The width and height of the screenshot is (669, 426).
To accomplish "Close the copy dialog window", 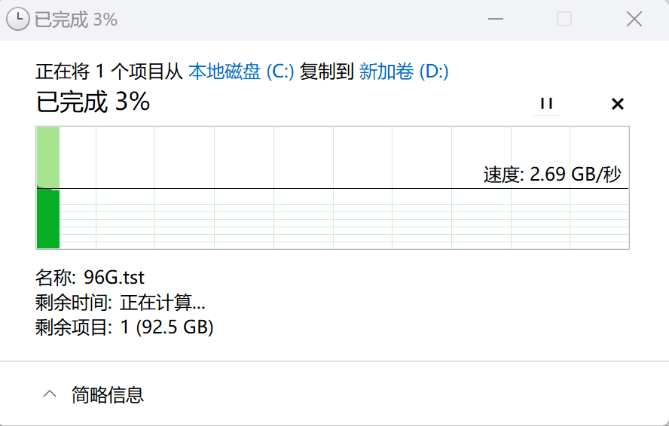I will [634, 20].
